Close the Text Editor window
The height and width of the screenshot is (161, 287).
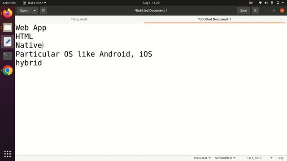pyautogui.click(x=282, y=11)
